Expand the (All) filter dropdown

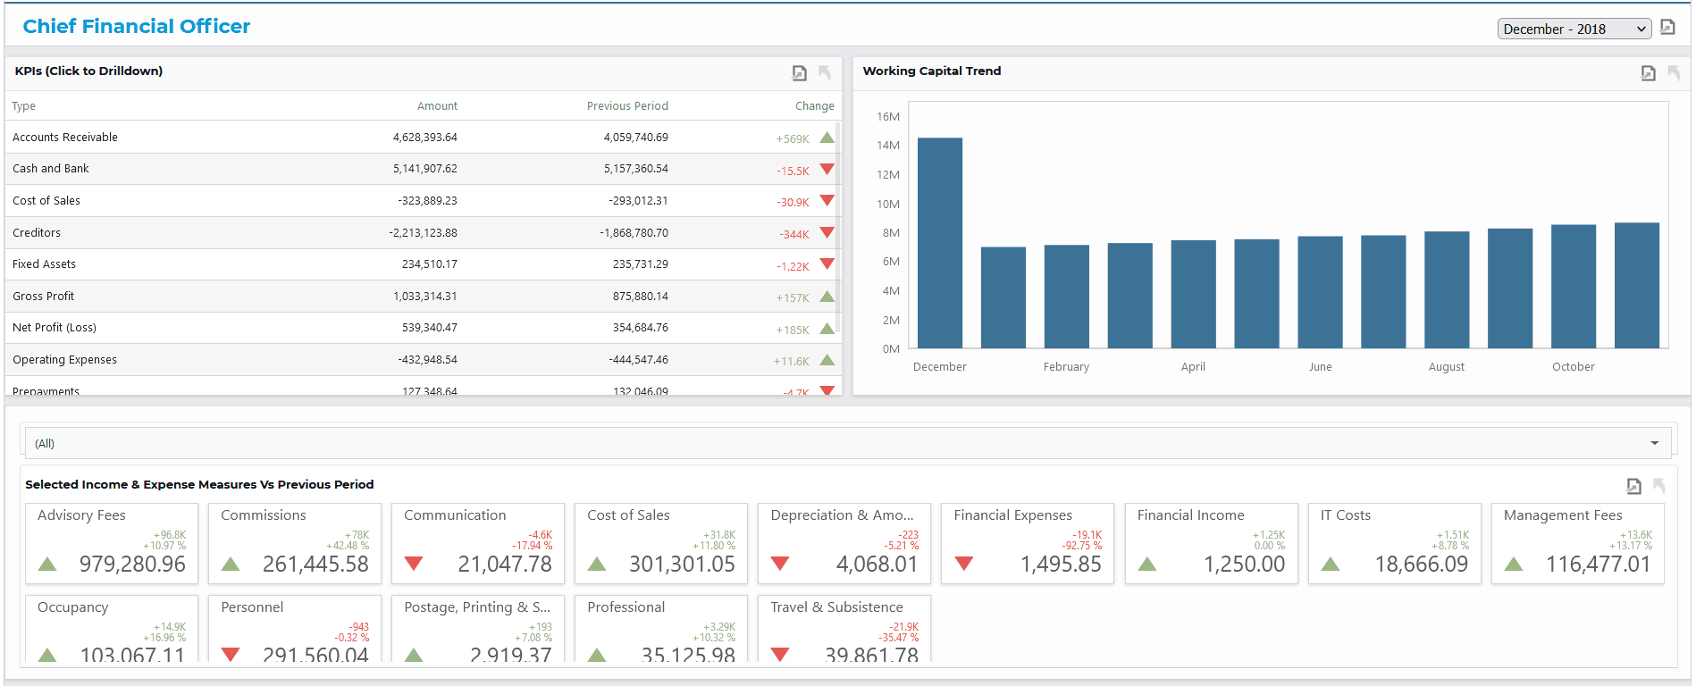tap(846, 443)
